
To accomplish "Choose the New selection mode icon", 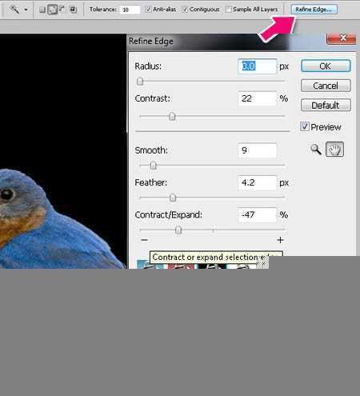I will (42, 10).
